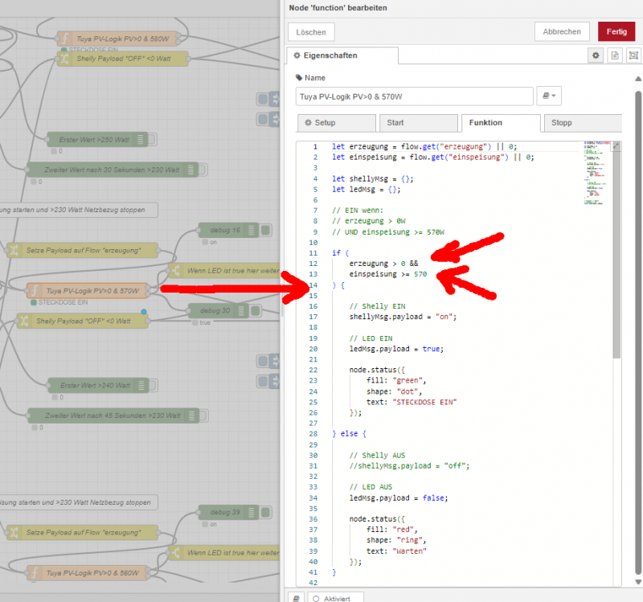Toggle debug 39 node output button
The height and width of the screenshot is (602, 643).
pyautogui.click(x=266, y=512)
